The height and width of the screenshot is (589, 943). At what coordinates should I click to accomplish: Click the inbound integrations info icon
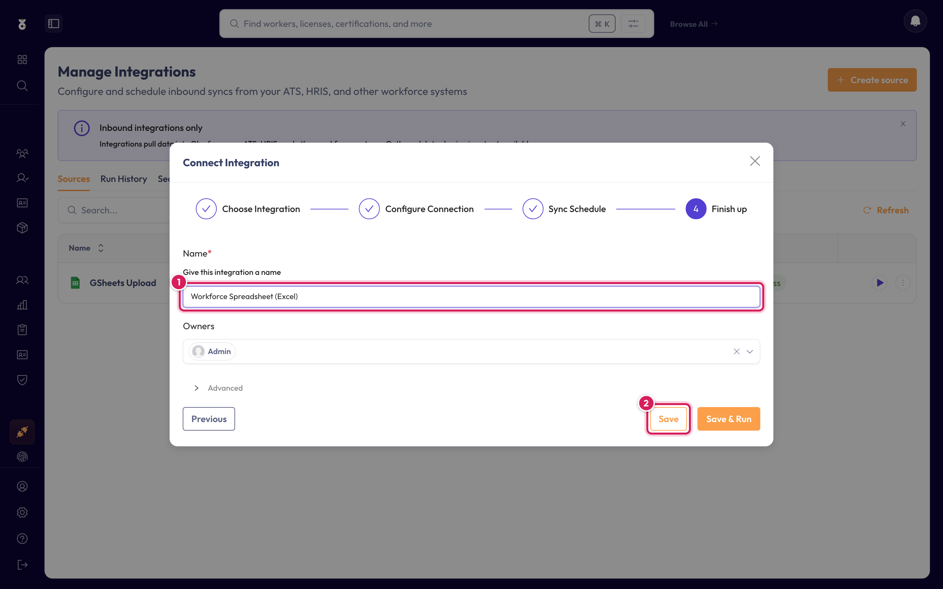tap(82, 128)
